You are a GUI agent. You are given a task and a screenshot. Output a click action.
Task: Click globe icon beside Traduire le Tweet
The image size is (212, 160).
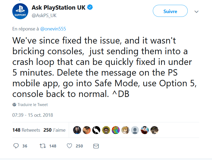(x=14, y=105)
